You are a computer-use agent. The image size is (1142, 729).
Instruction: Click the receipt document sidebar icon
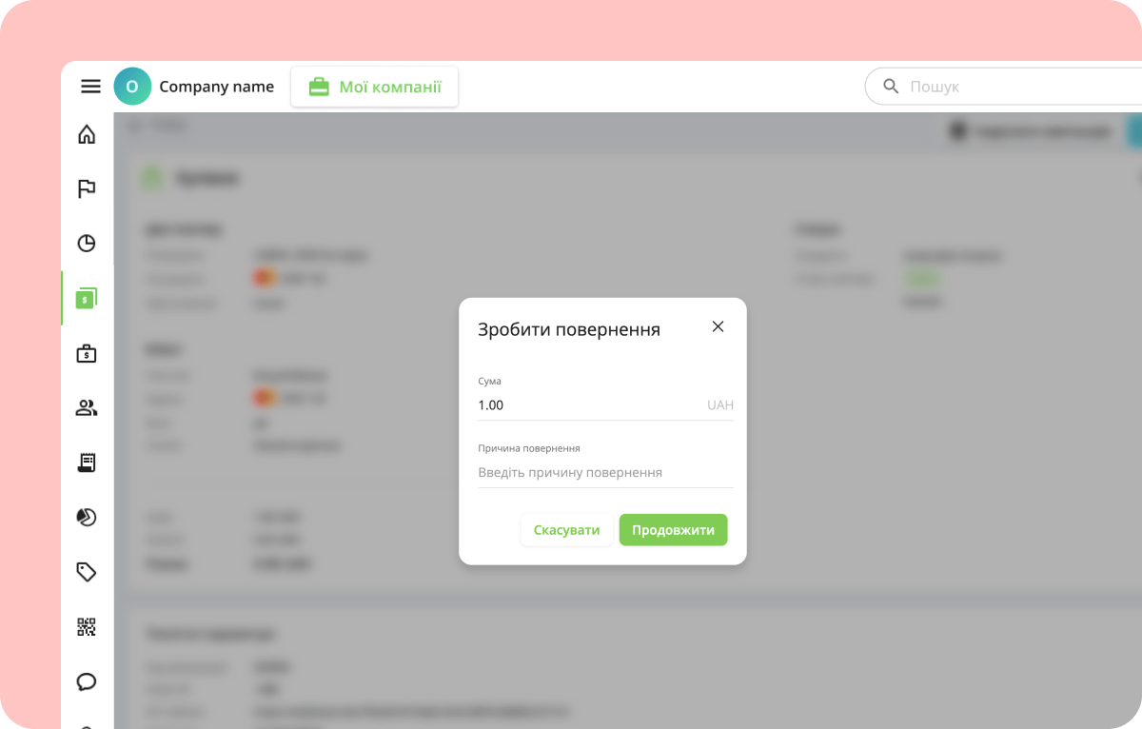(87, 463)
